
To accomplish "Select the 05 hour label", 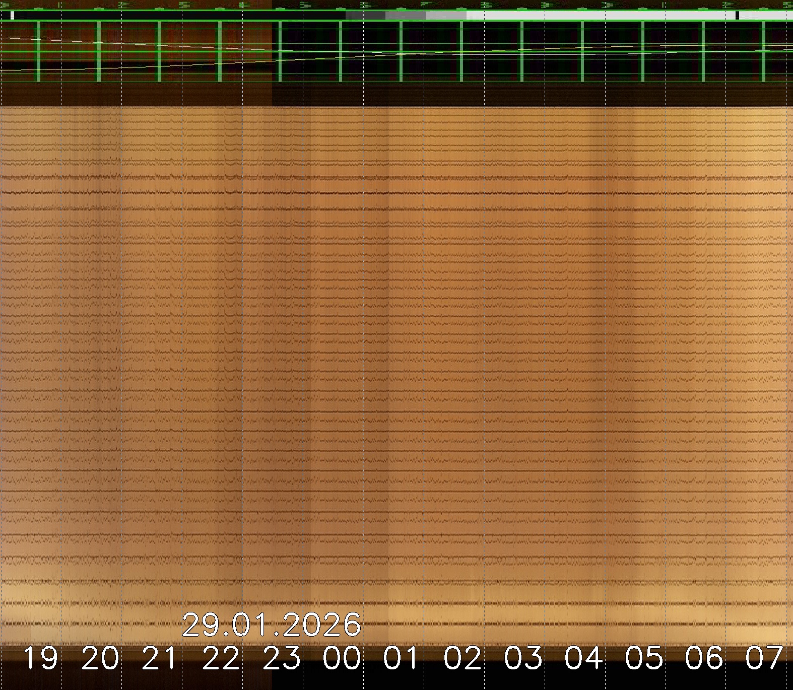I will [x=644, y=658].
